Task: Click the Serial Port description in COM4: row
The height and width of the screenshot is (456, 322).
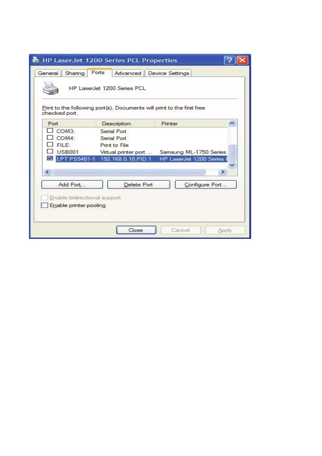Action: (113, 138)
